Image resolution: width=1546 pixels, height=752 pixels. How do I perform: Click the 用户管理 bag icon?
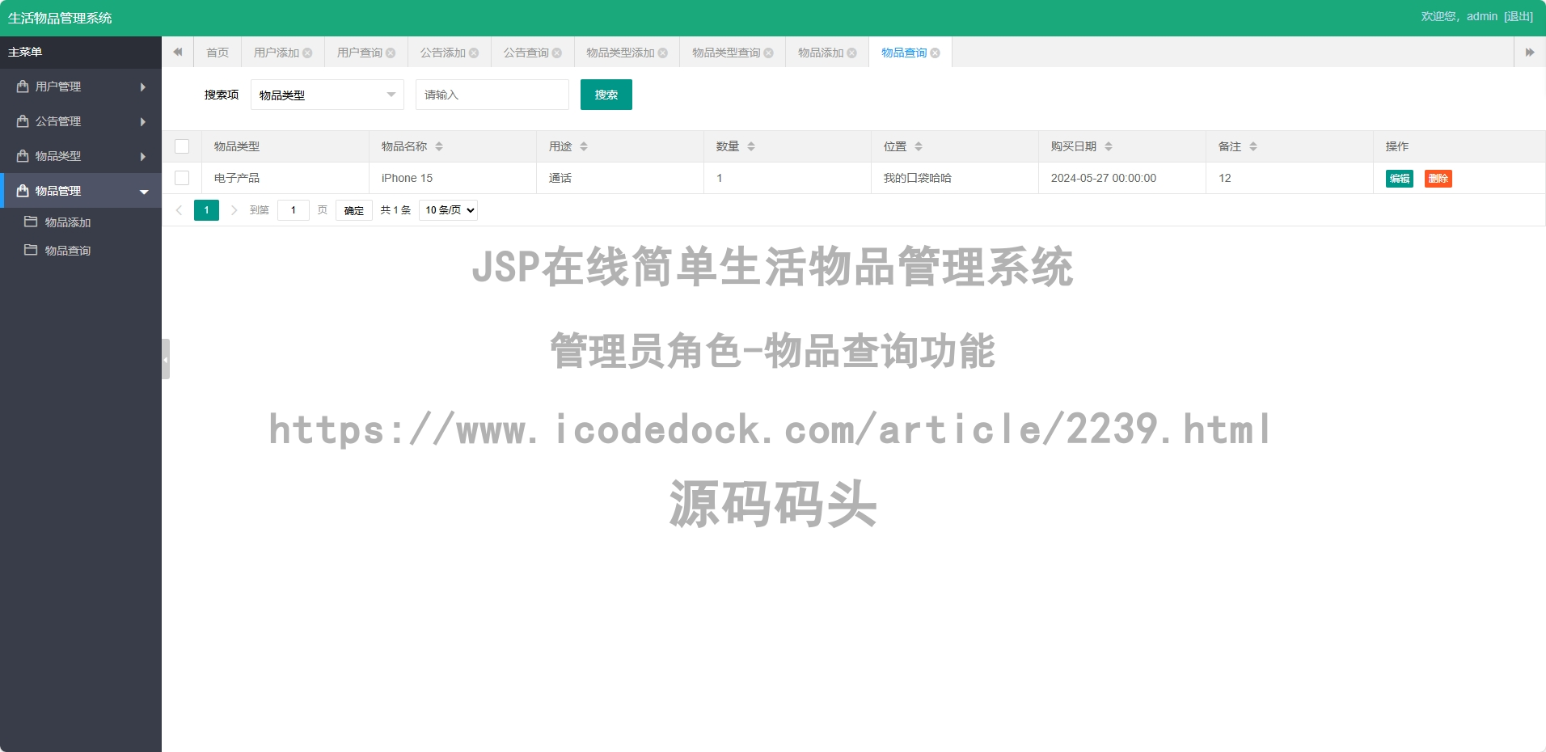[23, 87]
